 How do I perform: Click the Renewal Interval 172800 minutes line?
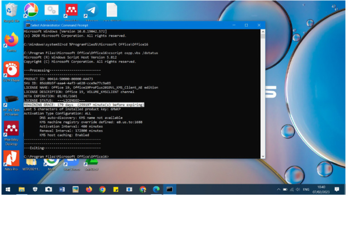coord(71,130)
